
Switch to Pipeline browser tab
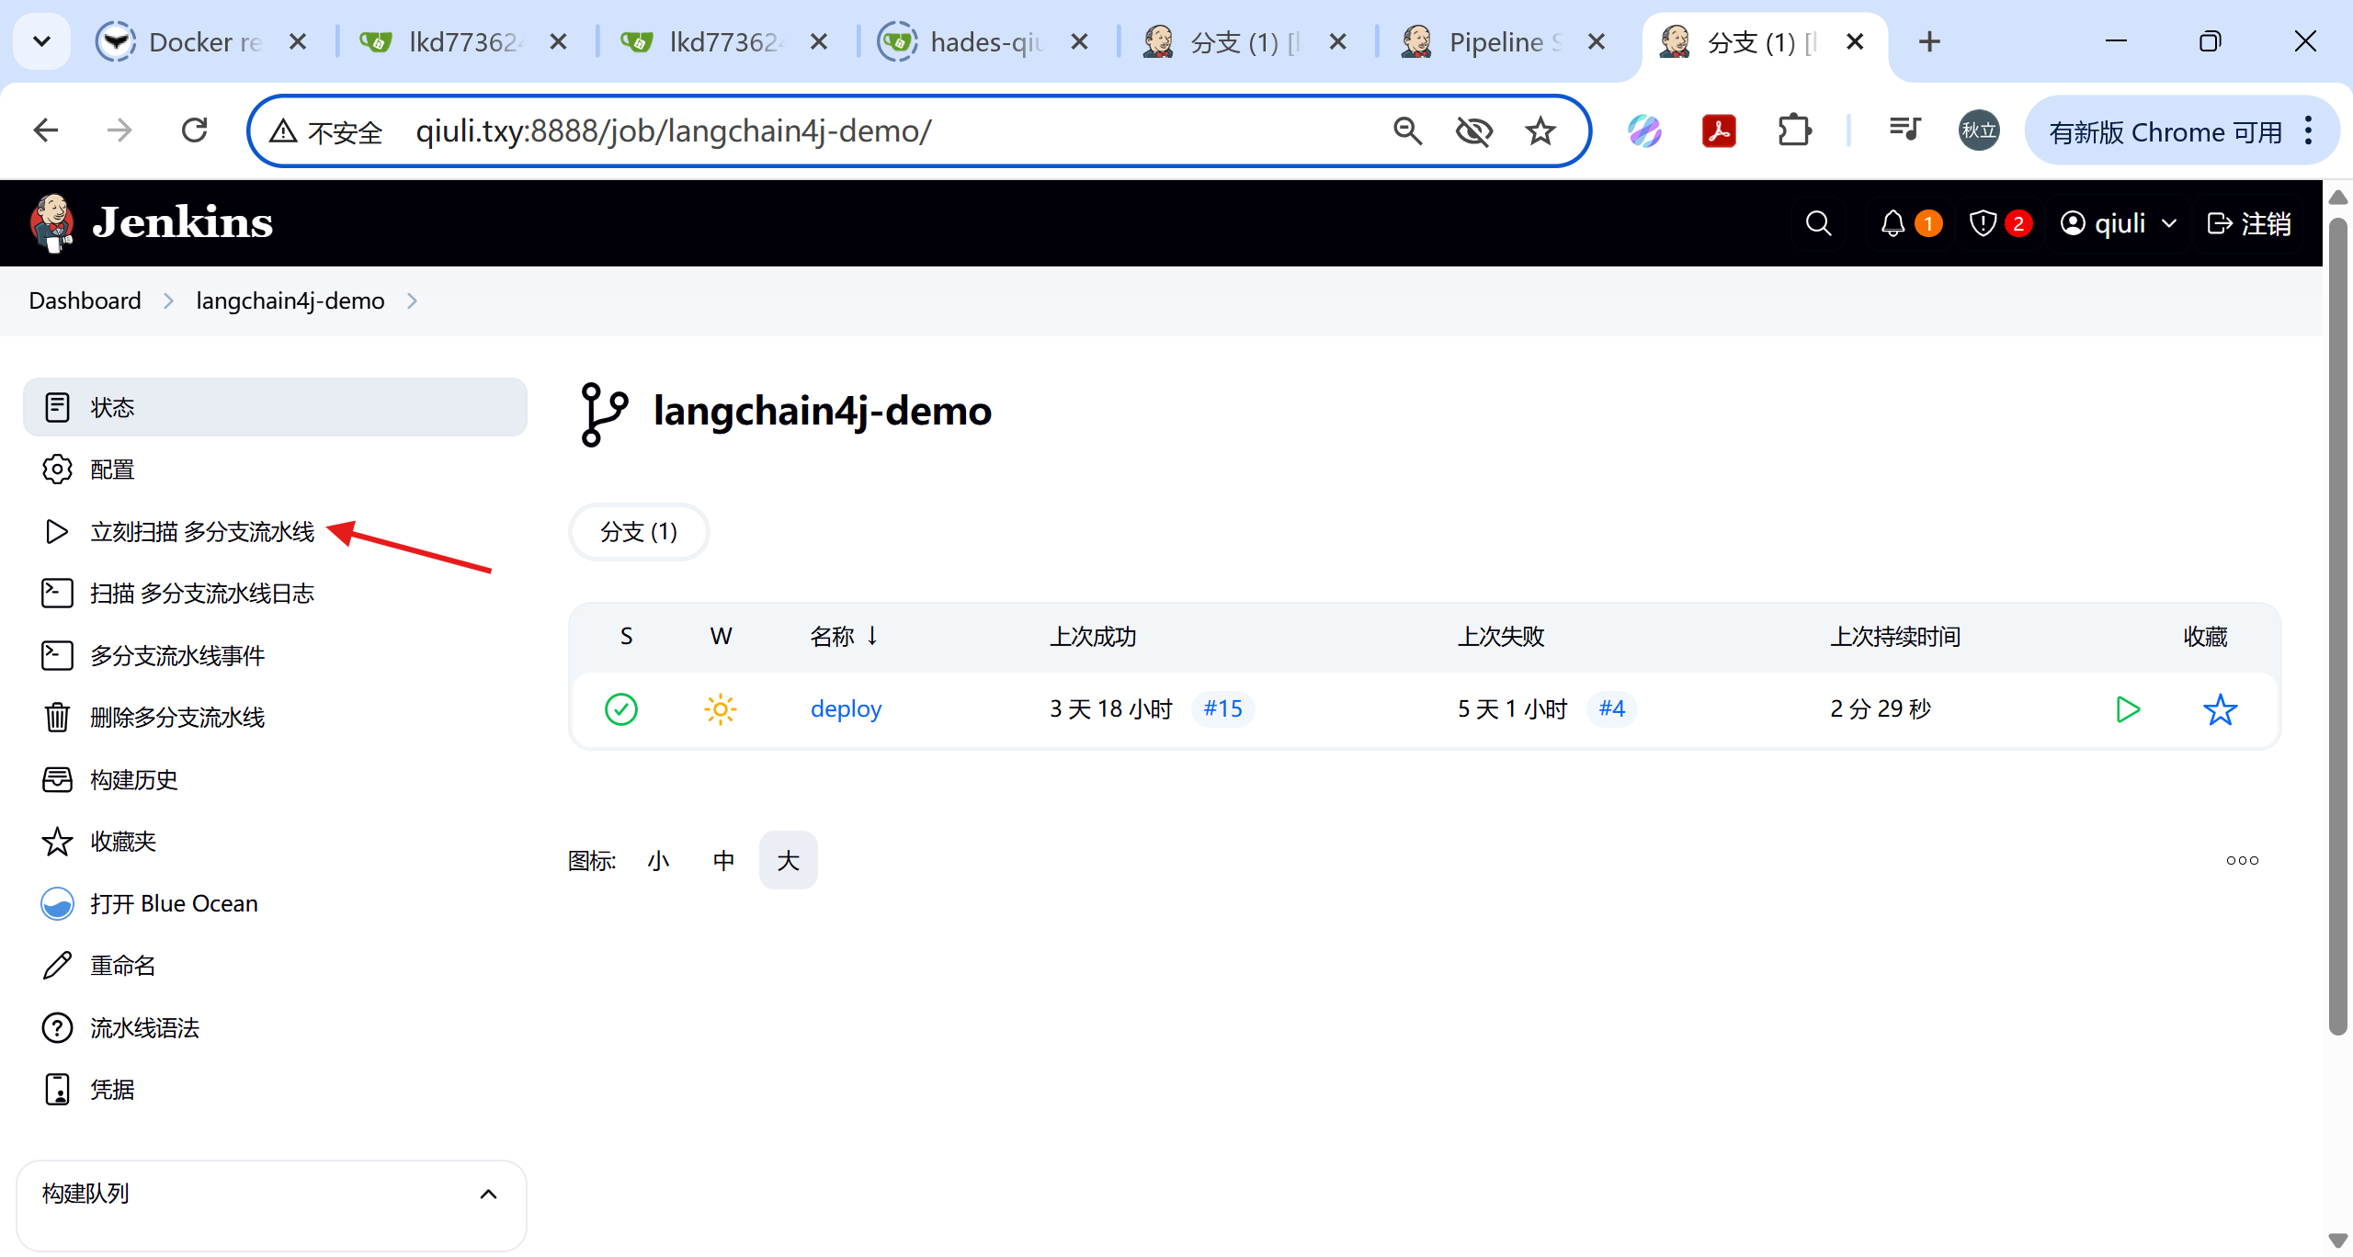[x=1494, y=42]
